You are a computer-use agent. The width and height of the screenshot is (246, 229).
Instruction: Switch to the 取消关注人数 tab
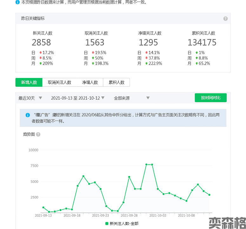click(x=59, y=82)
